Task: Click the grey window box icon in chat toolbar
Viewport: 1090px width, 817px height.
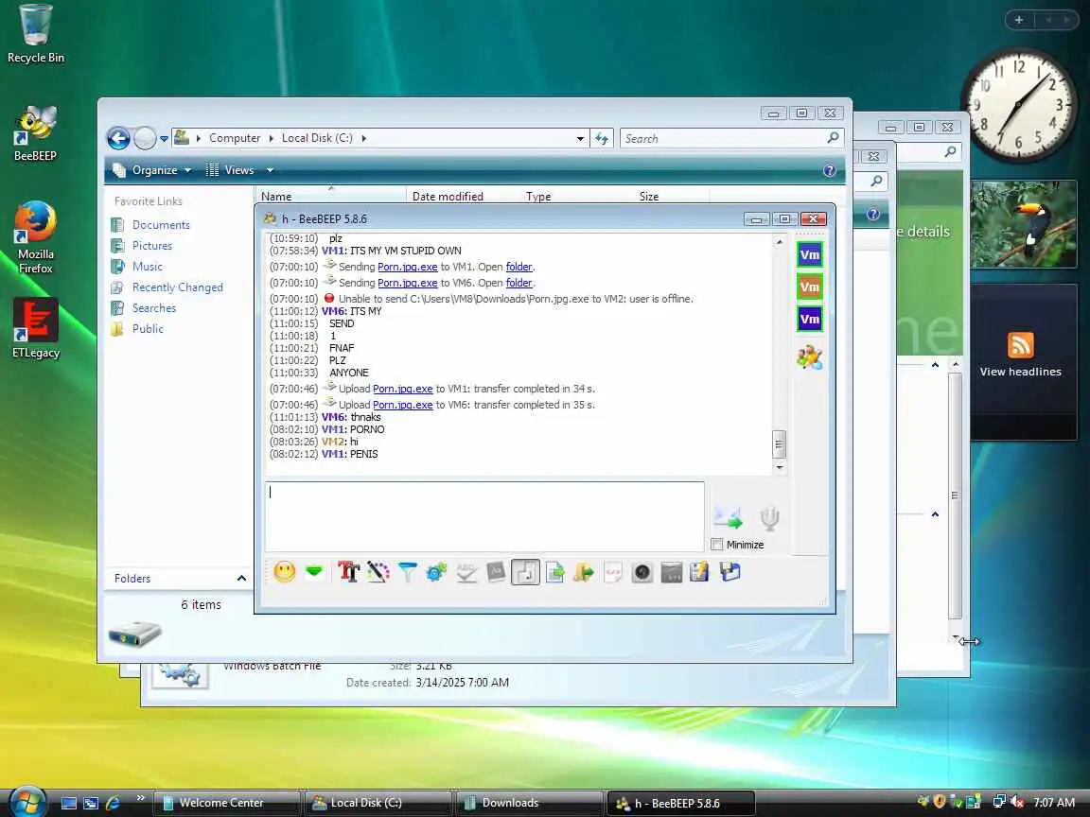Action: 672,572
